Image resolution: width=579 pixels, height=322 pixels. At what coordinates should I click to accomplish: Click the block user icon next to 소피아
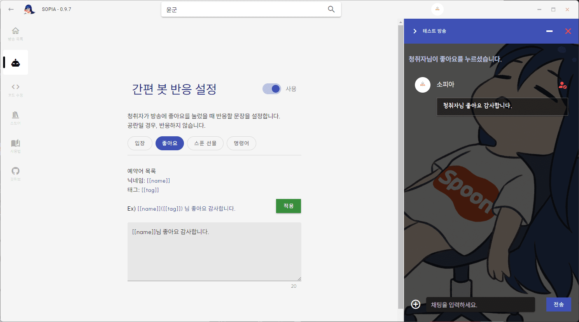(x=562, y=85)
